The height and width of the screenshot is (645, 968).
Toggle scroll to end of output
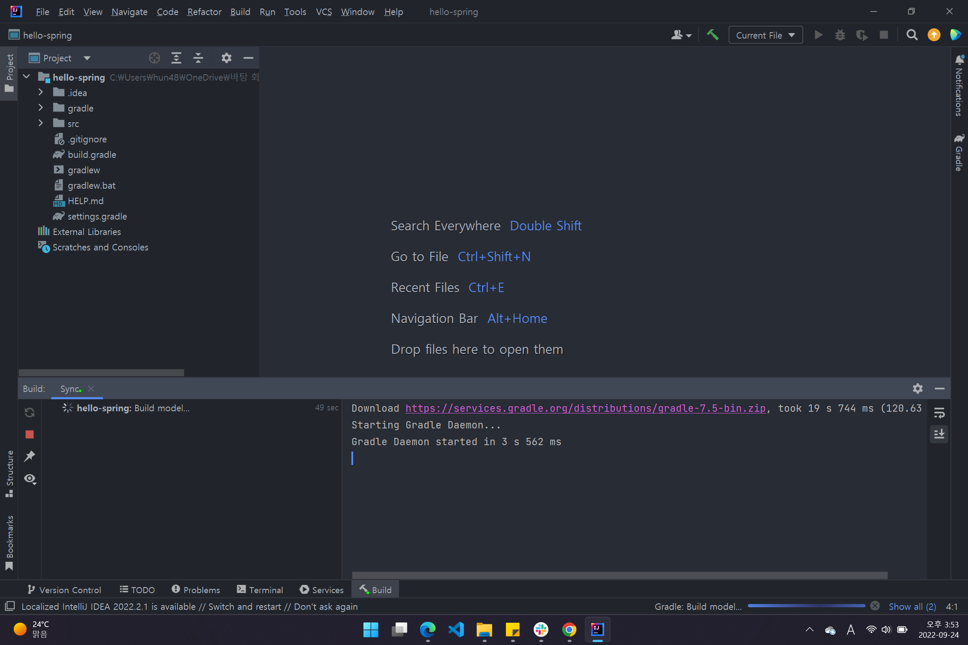coord(939,434)
